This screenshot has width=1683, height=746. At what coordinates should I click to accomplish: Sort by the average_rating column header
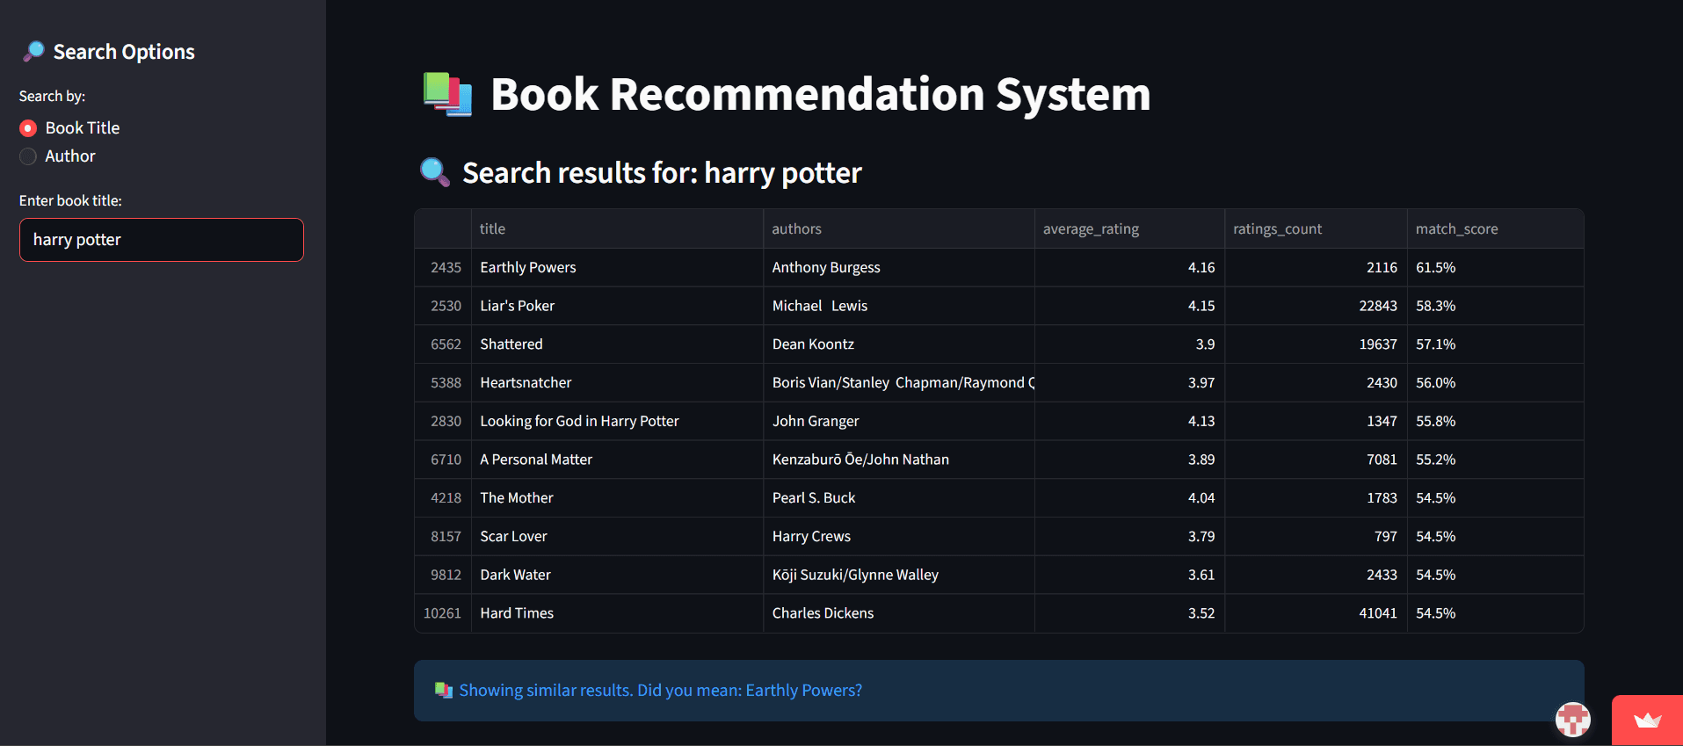(x=1129, y=228)
